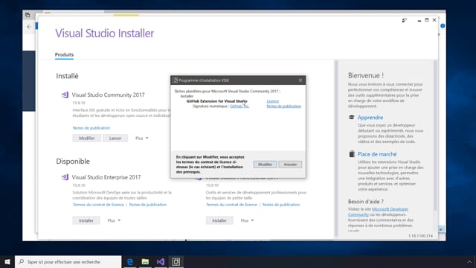Install Visual Studio Enterprise 2017
476x268 pixels.
86,220
